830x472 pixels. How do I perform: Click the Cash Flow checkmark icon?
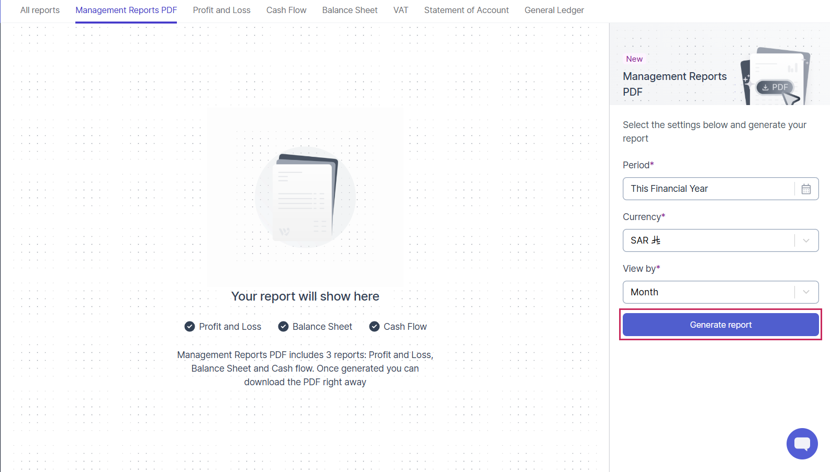[x=374, y=327]
